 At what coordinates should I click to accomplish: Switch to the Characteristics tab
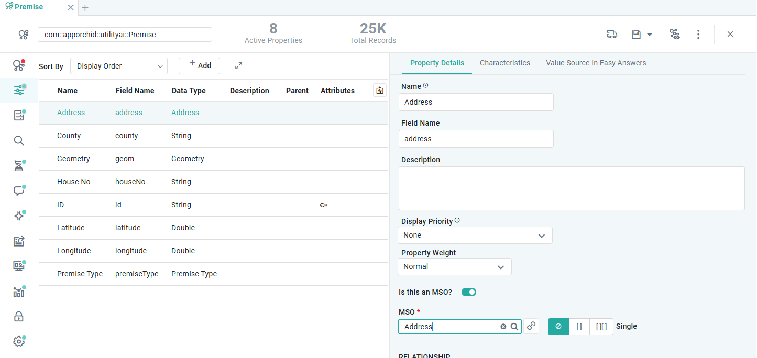(x=504, y=63)
